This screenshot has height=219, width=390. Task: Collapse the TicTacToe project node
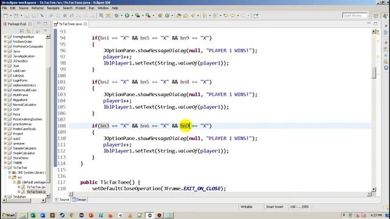tap(5, 168)
